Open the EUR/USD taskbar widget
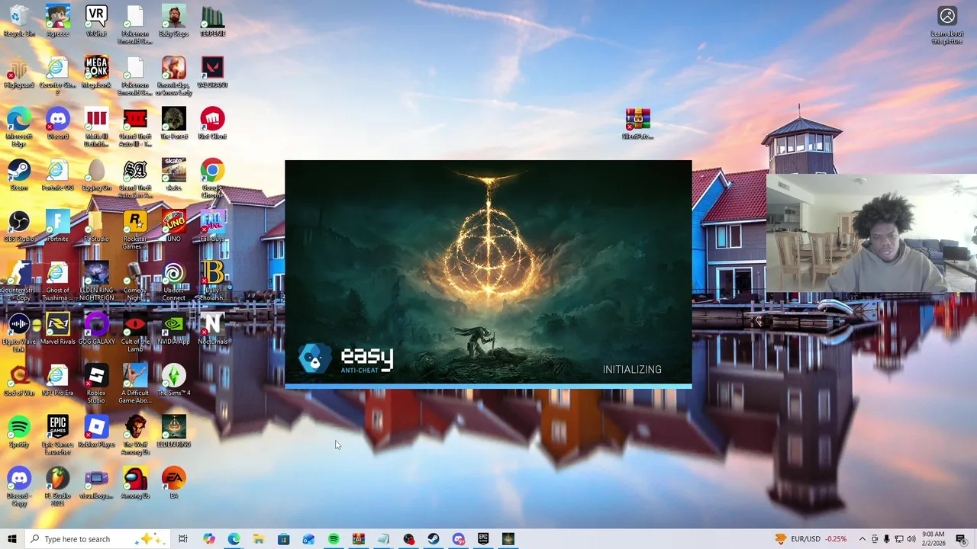Image resolution: width=977 pixels, height=549 pixels. tap(811, 539)
